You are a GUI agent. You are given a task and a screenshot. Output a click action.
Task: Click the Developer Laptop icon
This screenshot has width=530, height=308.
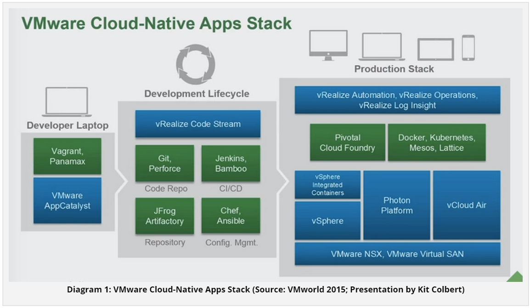point(67,102)
